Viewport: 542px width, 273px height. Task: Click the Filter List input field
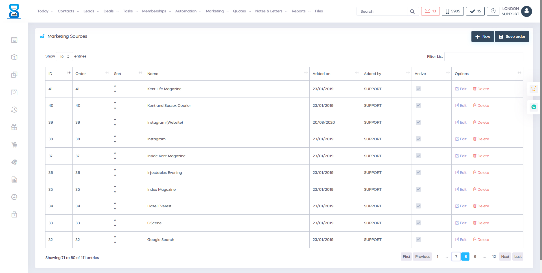[484, 57]
